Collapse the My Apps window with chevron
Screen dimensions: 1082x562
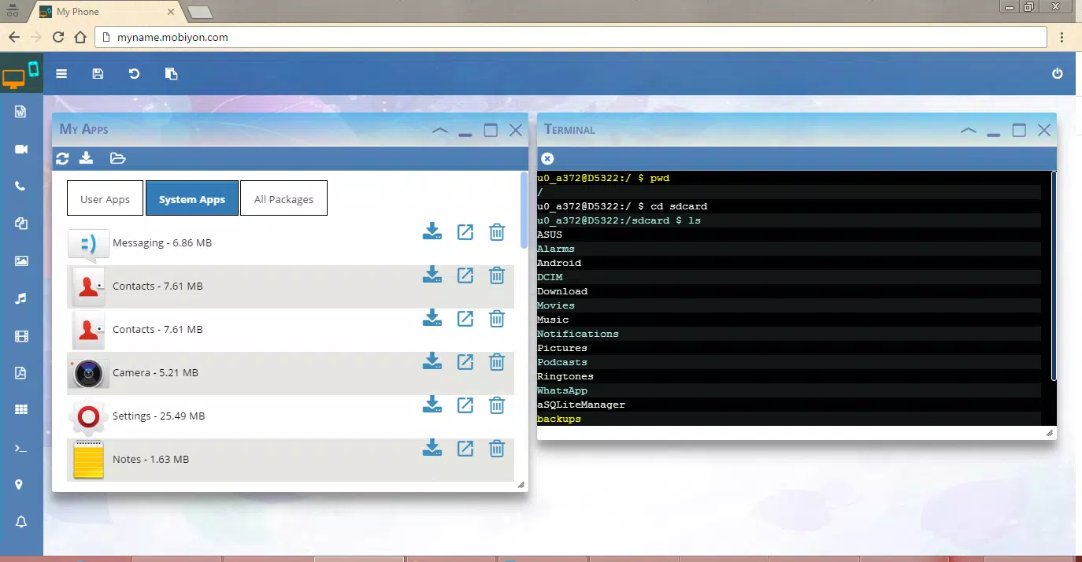point(440,131)
